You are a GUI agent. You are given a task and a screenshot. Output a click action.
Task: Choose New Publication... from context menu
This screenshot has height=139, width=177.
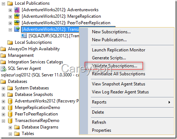131,40
